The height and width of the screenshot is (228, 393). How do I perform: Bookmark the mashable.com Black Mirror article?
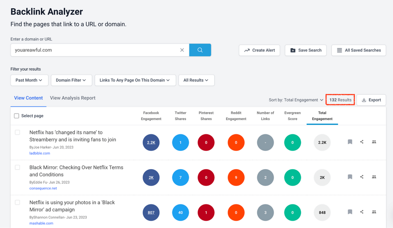pos(350,212)
